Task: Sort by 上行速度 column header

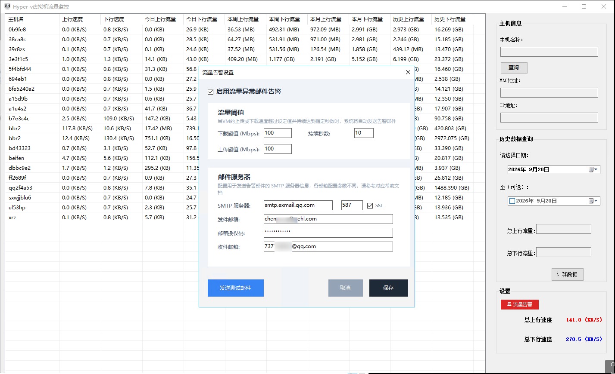Action: [80, 19]
